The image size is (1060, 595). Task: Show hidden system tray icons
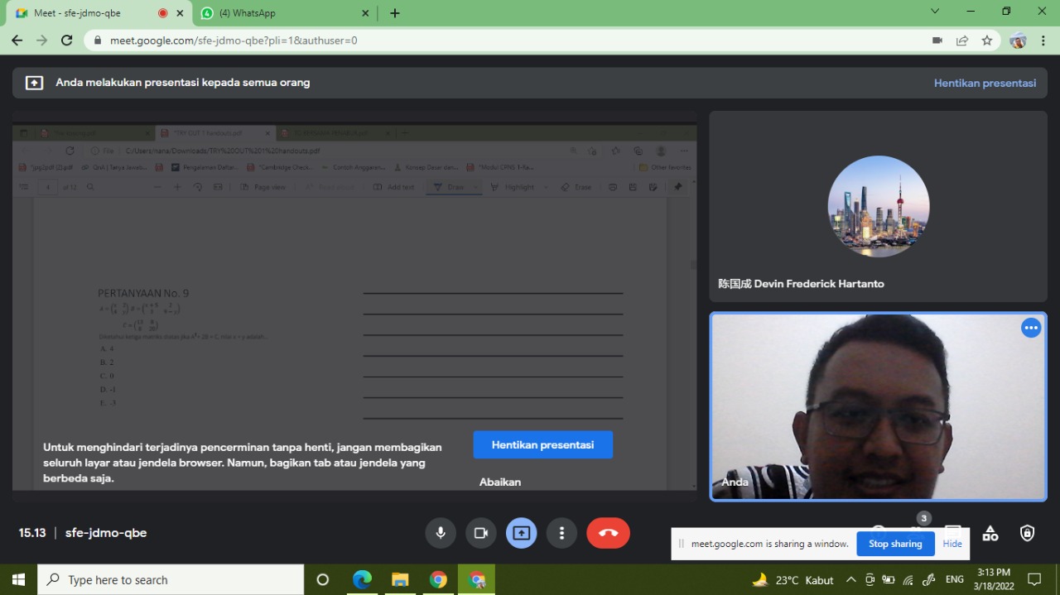tap(850, 580)
